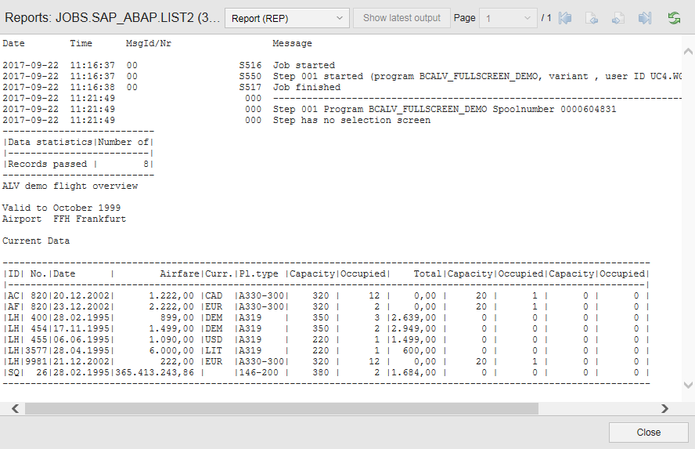695x449 pixels.
Task: Click empty scrollbar track right of thumb
Action: (598, 409)
